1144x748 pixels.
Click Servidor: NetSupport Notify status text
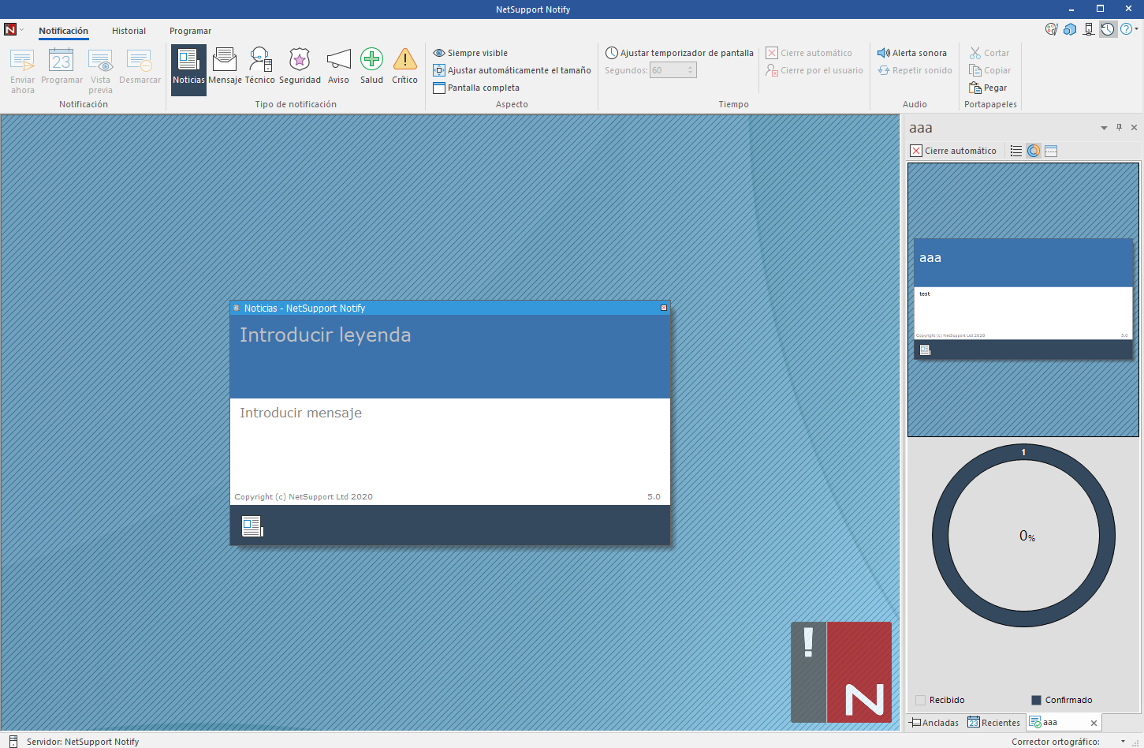[83, 742]
